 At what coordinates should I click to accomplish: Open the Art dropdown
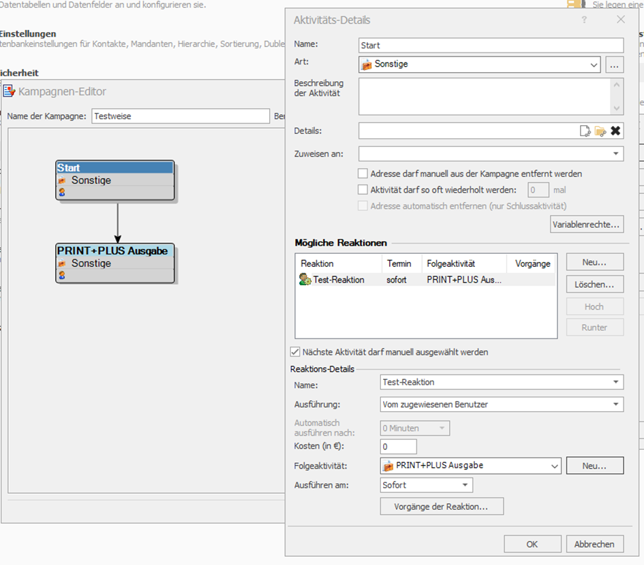click(594, 65)
